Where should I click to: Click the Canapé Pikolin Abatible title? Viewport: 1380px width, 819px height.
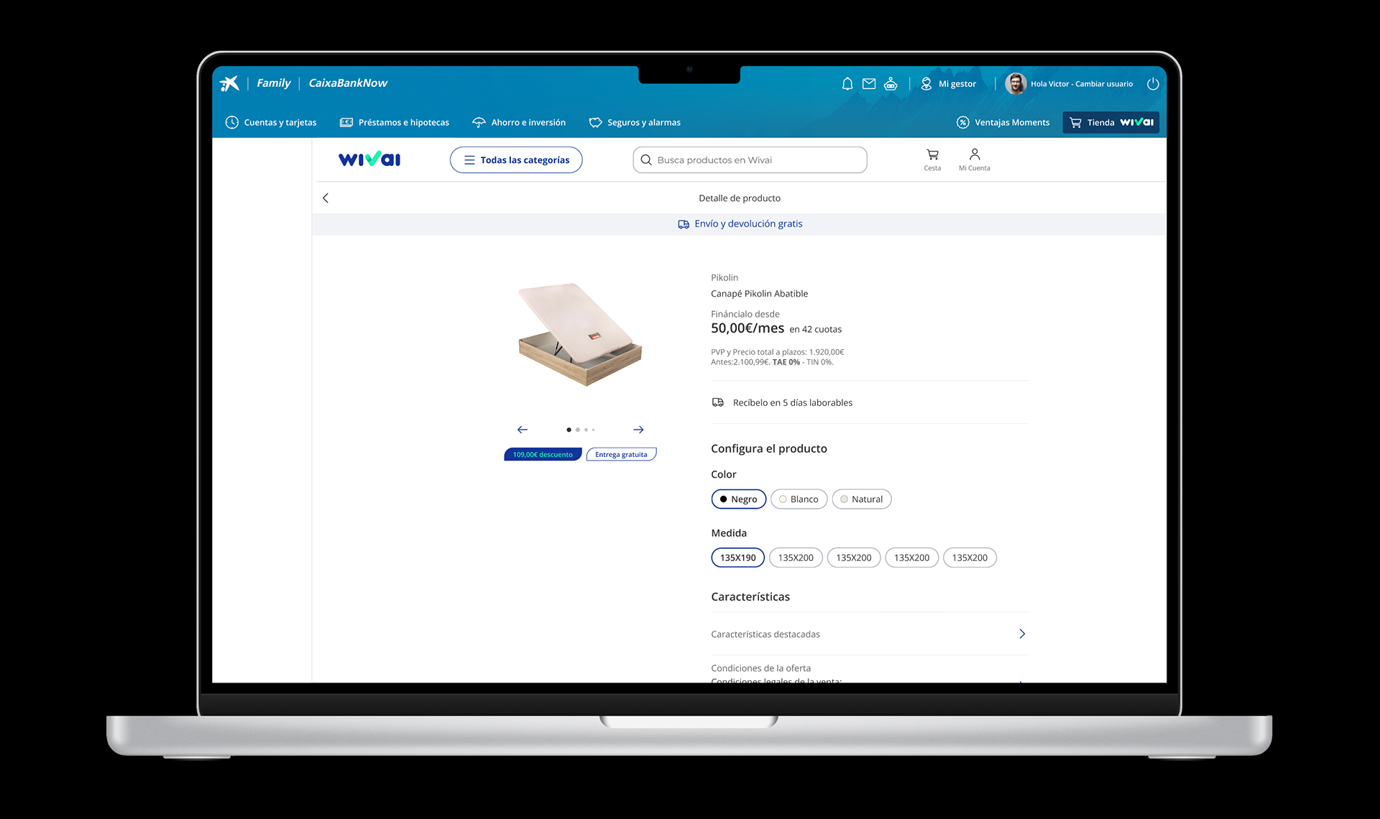tap(759, 294)
